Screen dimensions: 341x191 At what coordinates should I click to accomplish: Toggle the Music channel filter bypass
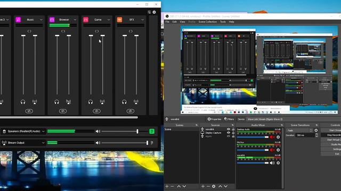click(29, 111)
